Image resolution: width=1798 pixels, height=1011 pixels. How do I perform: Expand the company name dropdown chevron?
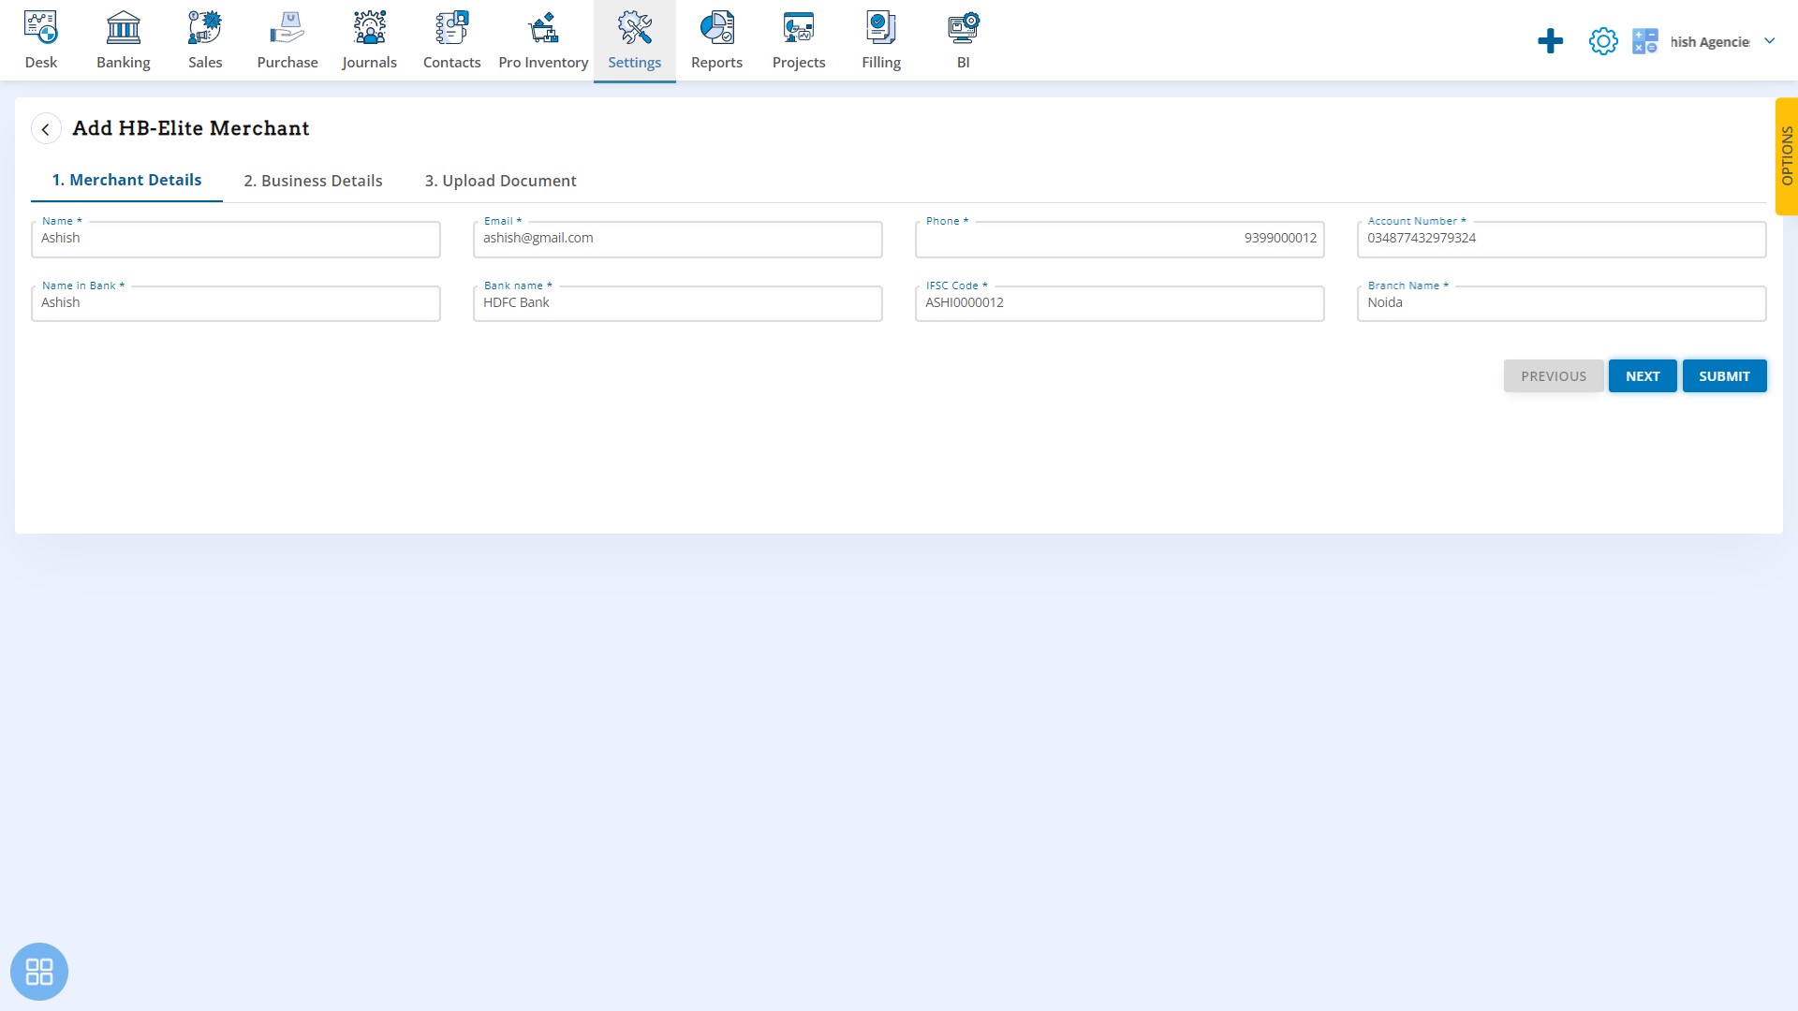pos(1769,41)
